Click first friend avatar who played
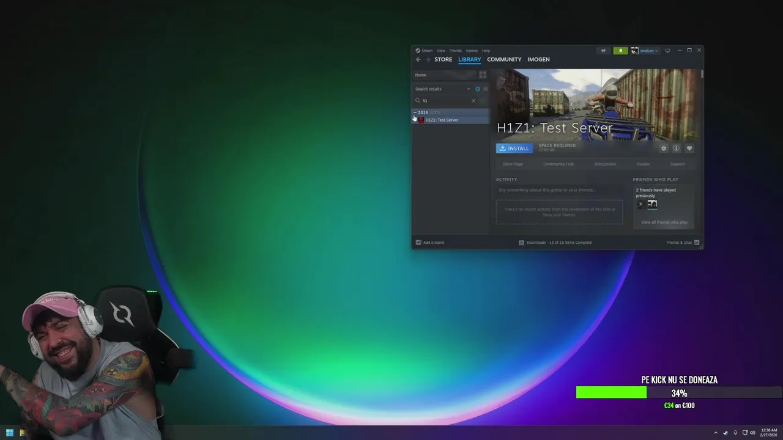 (640, 205)
